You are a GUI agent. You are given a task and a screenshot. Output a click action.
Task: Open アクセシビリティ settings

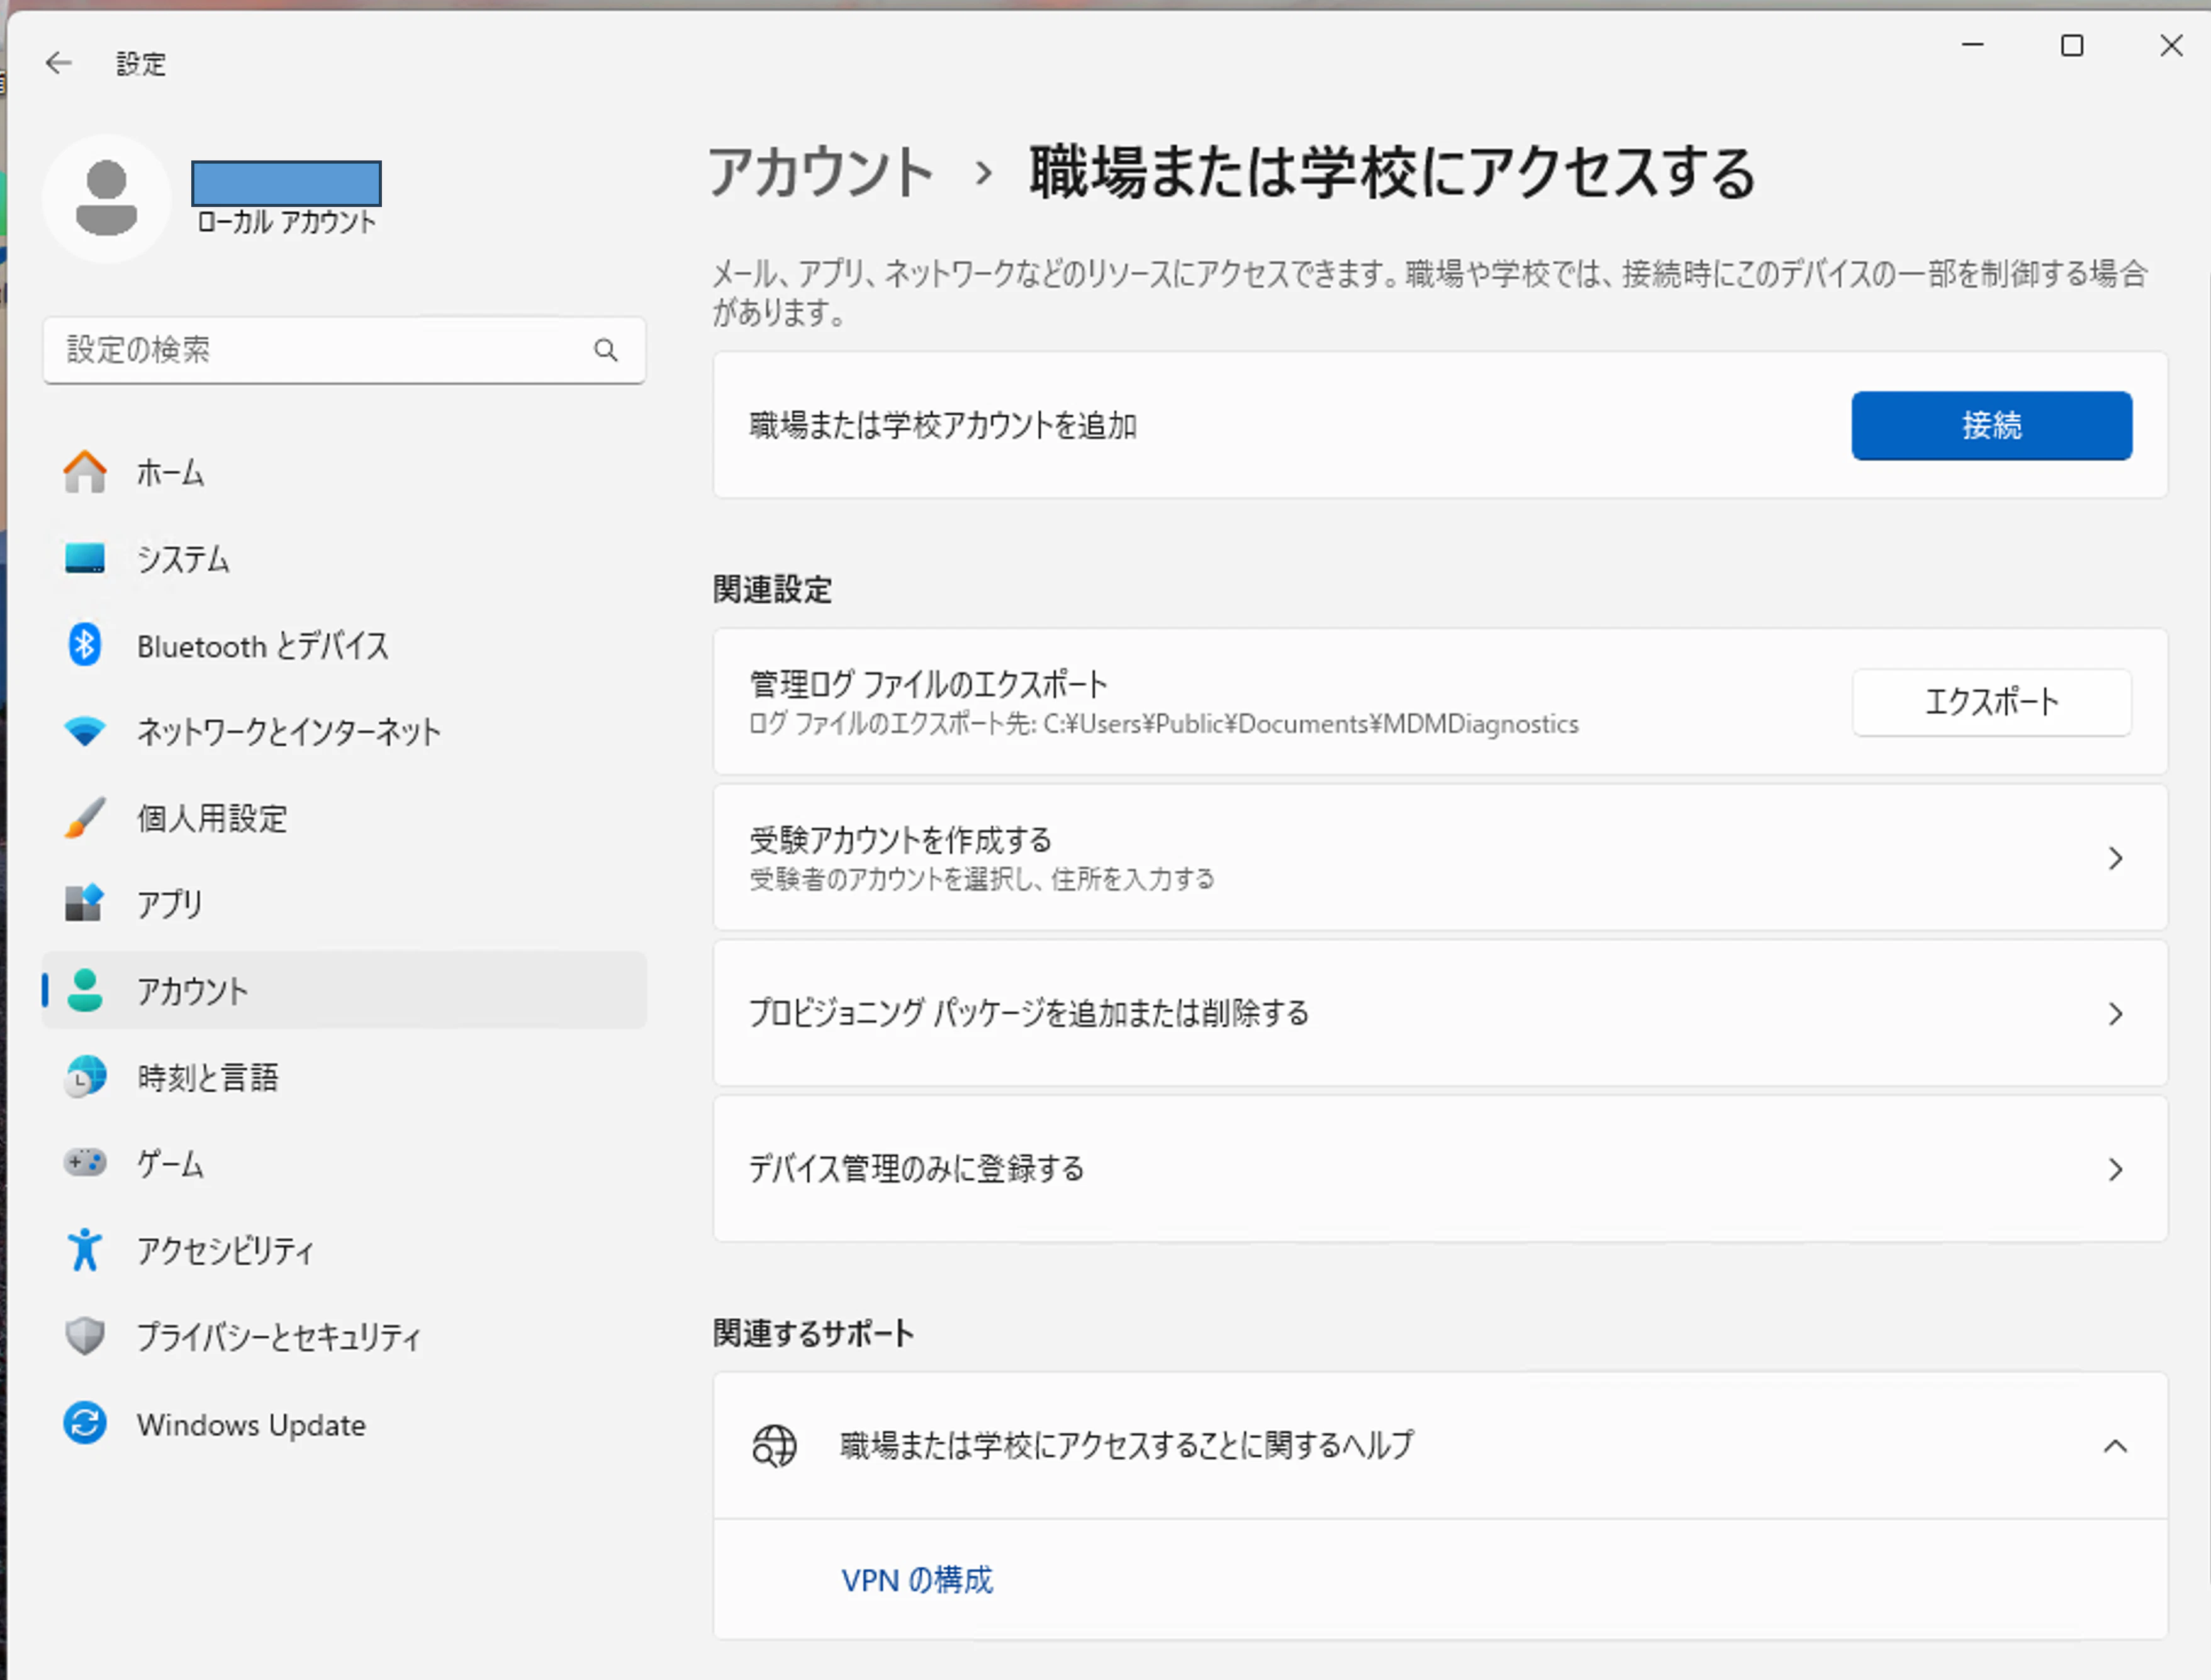344,1250
